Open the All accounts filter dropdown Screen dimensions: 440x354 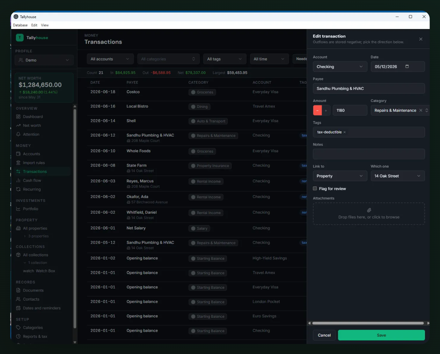pos(110,59)
